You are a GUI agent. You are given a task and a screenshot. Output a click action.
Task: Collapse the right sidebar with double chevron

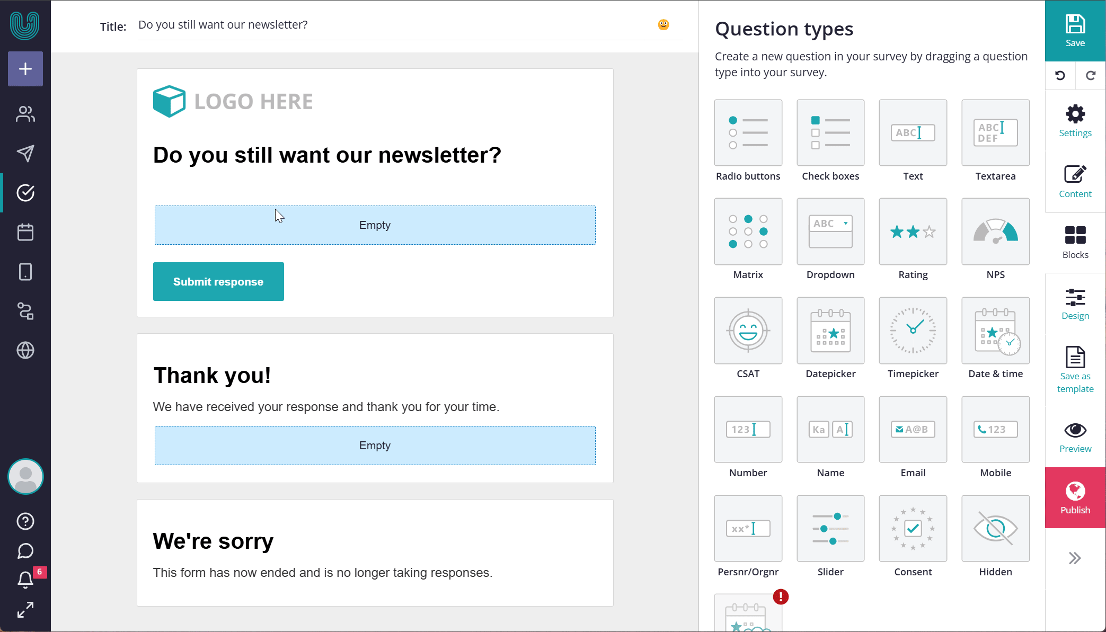coord(1075,558)
